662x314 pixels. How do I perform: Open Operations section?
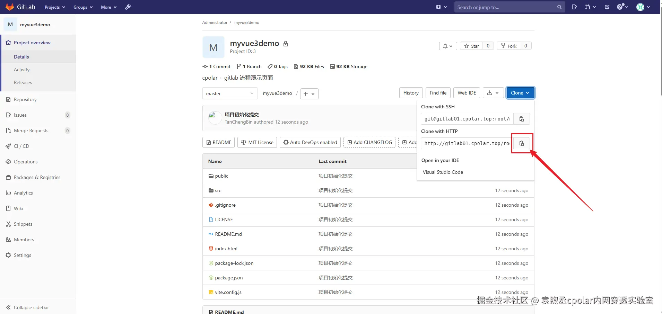26,162
